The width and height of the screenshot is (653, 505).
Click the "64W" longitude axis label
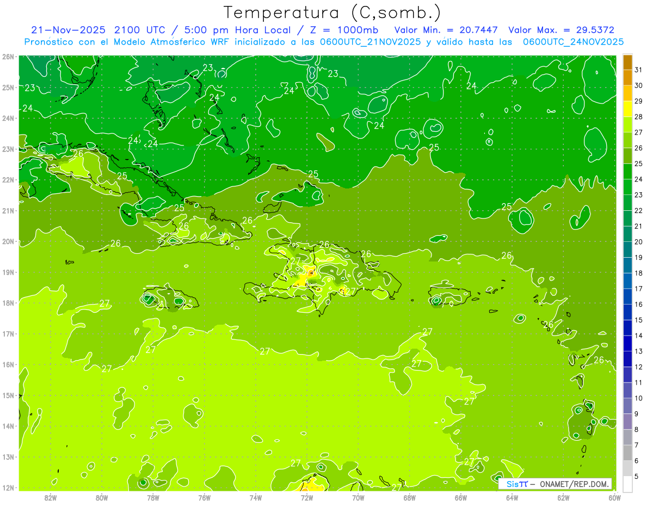pyautogui.click(x=512, y=497)
